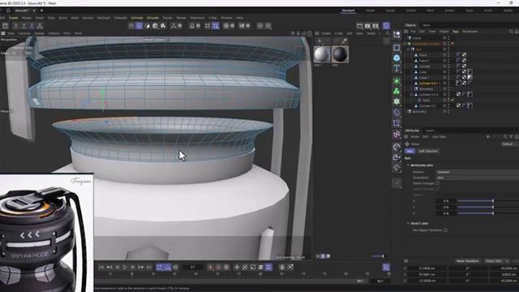Click the last clock-like icon in center toolbar
The height and width of the screenshot is (292, 519).
[x=268, y=25]
